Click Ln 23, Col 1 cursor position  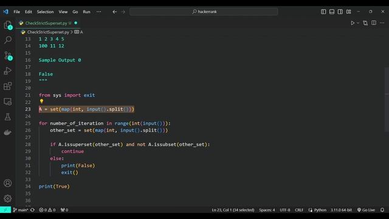(x=233, y=210)
